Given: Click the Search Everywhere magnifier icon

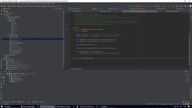Looking at the screenshot, I should point(188,6).
